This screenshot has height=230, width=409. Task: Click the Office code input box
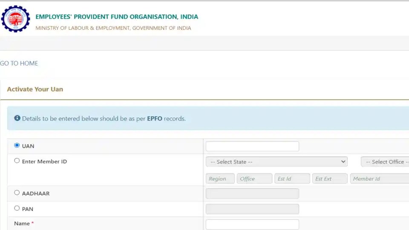[x=255, y=178]
